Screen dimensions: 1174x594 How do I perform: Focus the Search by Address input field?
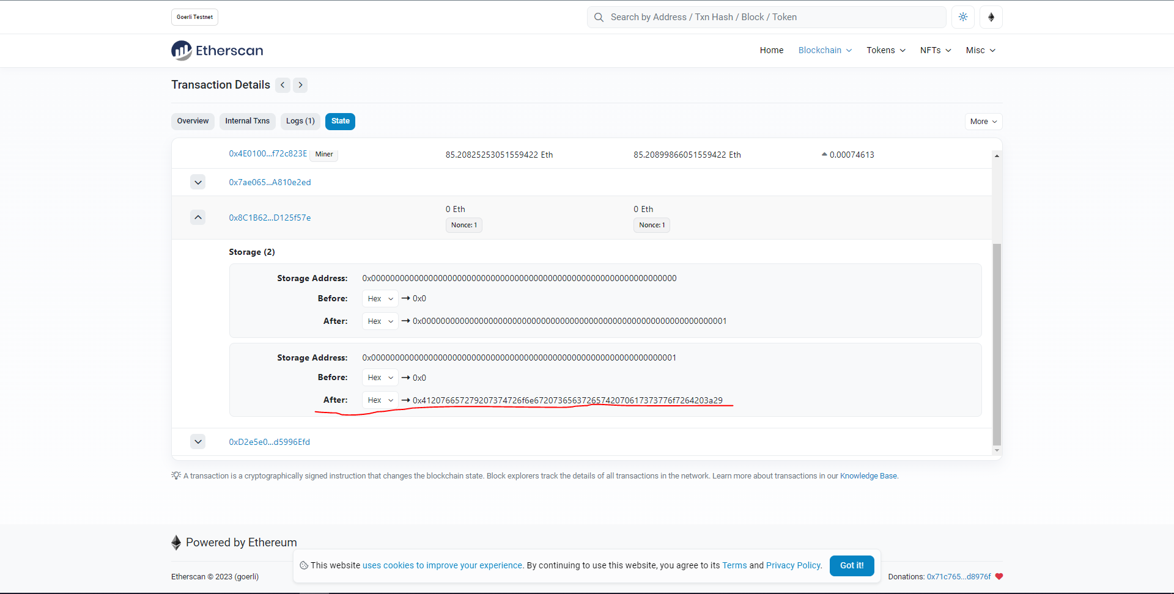[766, 17]
